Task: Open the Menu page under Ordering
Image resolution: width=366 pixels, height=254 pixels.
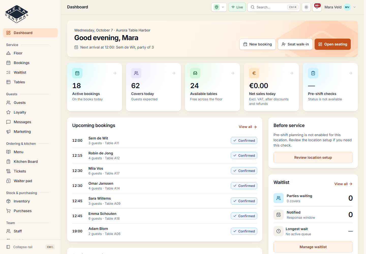Action: point(30,152)
